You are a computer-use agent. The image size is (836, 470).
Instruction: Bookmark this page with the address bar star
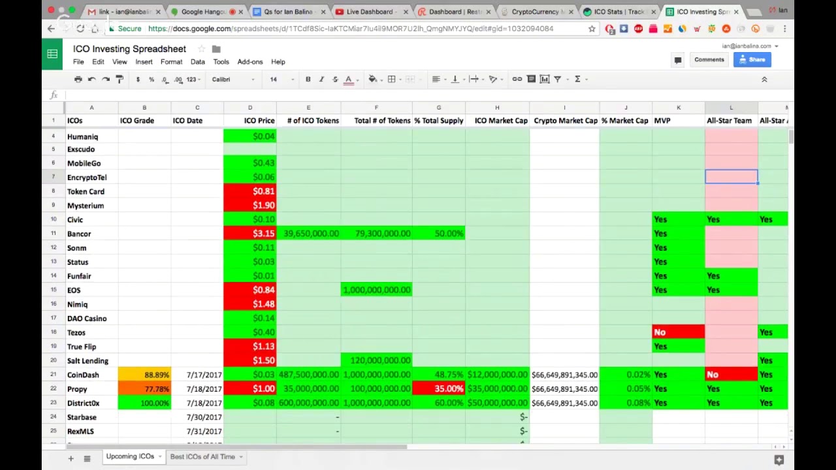[592, 29]
